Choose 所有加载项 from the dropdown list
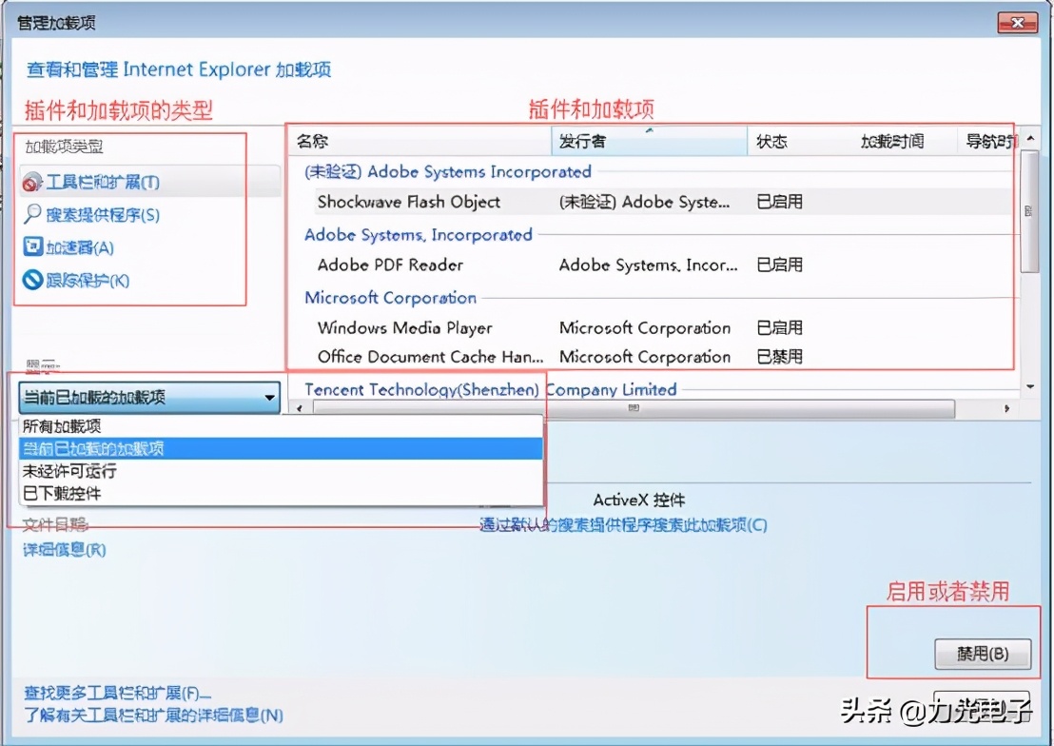 [281, 425]
